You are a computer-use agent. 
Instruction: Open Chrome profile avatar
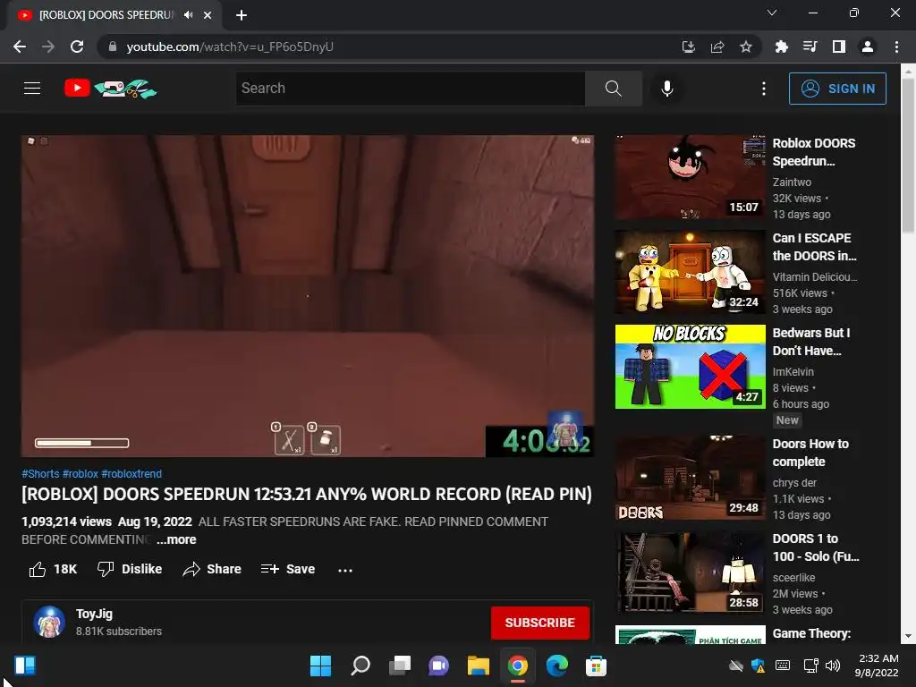coord(868,47)
